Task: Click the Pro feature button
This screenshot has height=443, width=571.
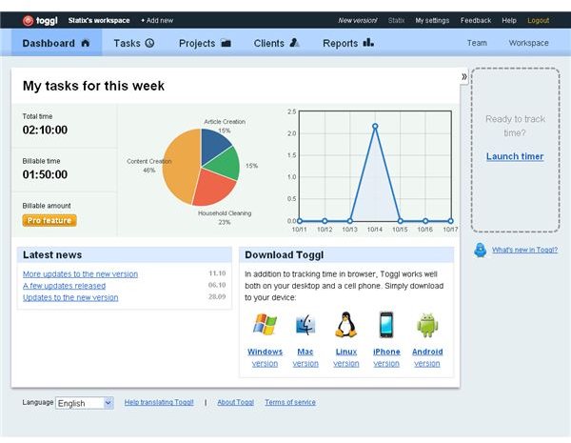Action: (x=49, y=221)
